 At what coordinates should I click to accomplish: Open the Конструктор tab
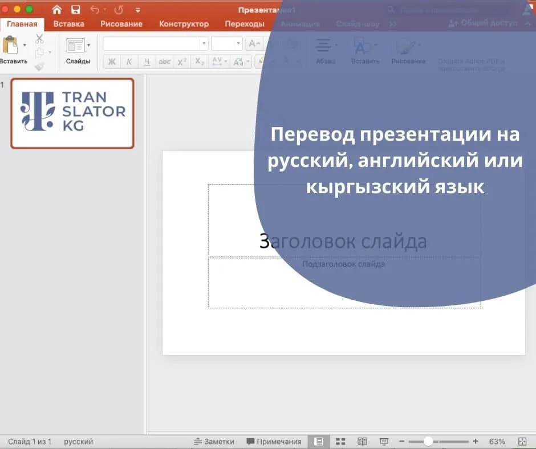coord(184,24)
